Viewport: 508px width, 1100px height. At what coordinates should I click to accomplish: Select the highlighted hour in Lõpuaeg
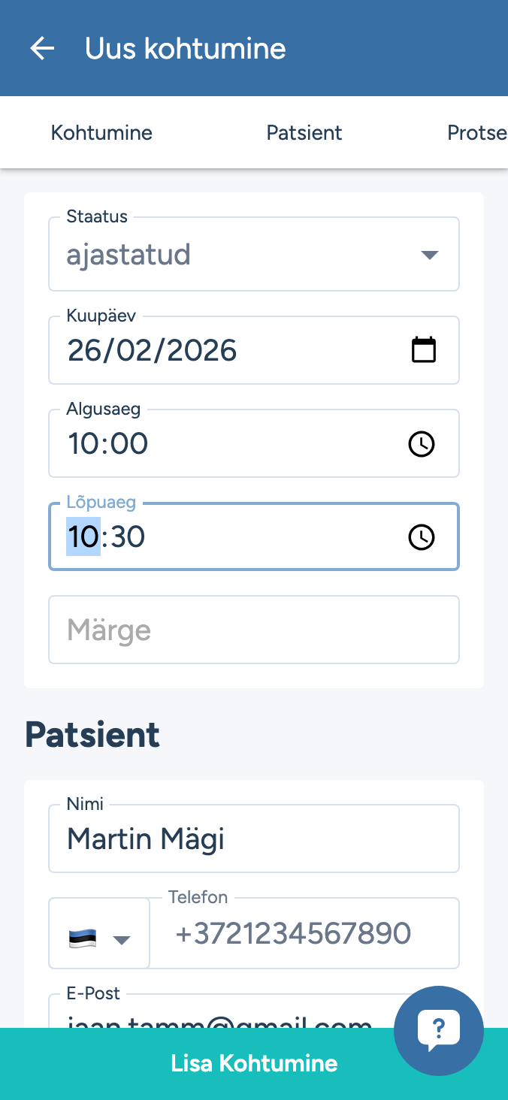click(83, 537)
